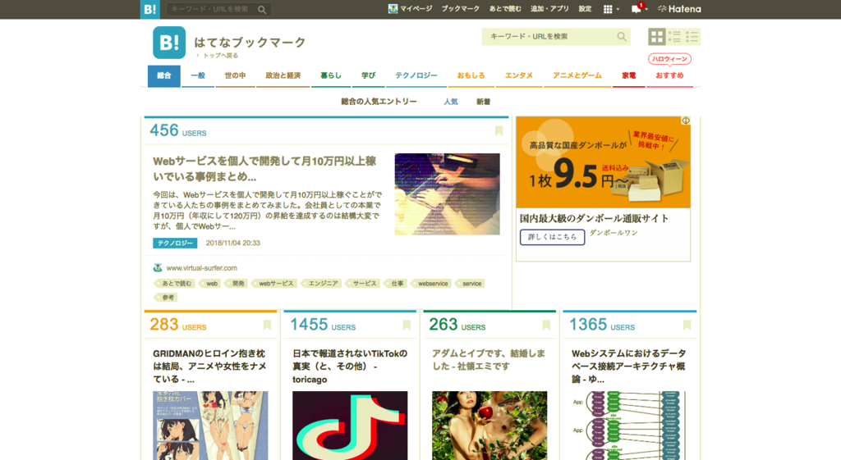Bookmark the 263 users entry
Viewport: 841px width, 460px height.
pyautogui.click(x=546, y=325)
